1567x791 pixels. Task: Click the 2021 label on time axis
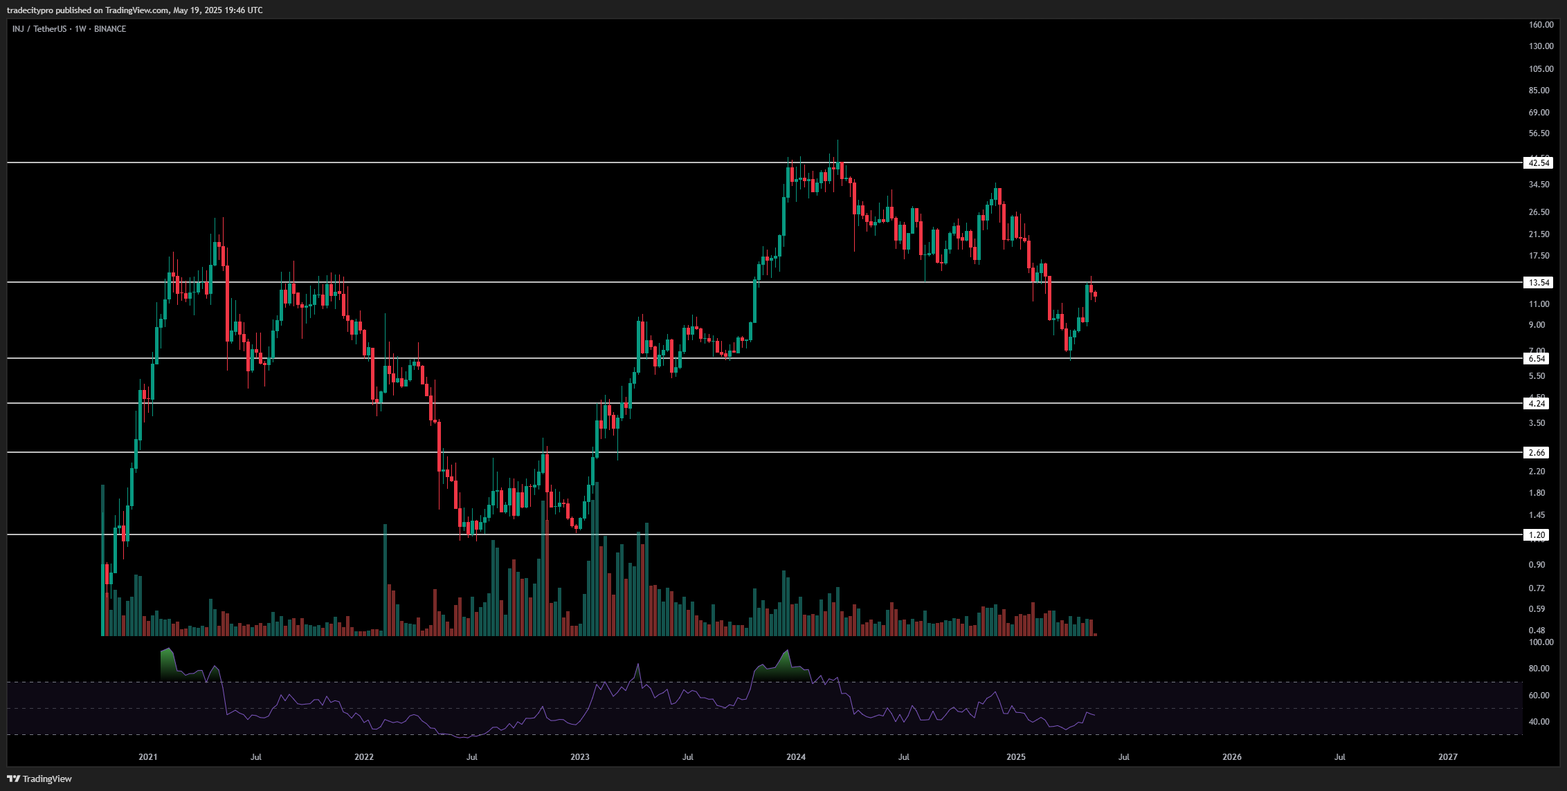[x=147, y=757]
